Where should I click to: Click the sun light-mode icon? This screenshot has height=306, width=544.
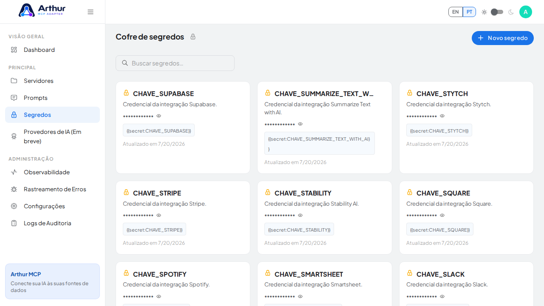coord(484,12)
